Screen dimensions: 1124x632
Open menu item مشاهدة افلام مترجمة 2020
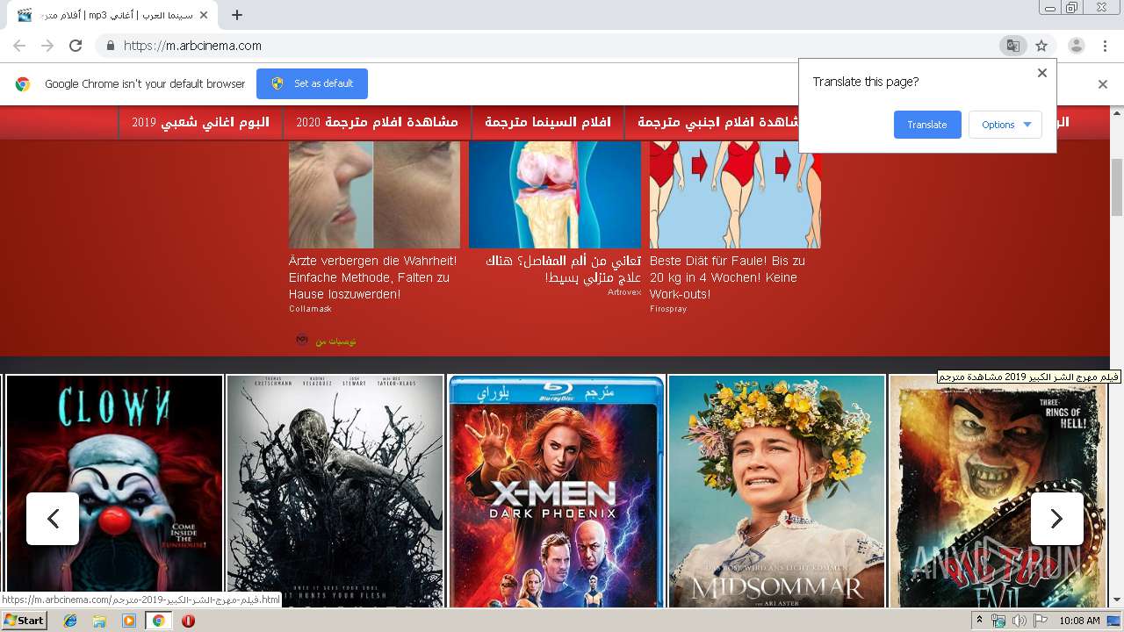[x=378, y=122]
